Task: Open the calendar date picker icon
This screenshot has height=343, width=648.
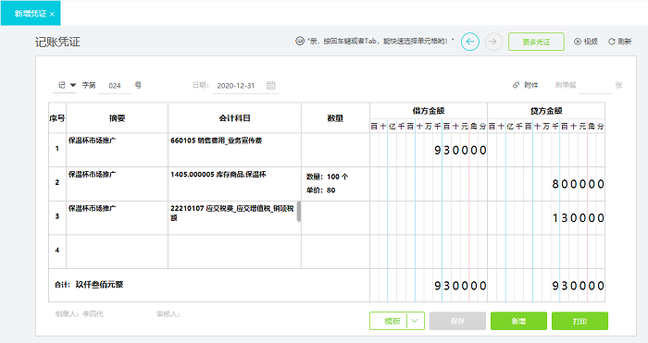Action: point(270,85)
